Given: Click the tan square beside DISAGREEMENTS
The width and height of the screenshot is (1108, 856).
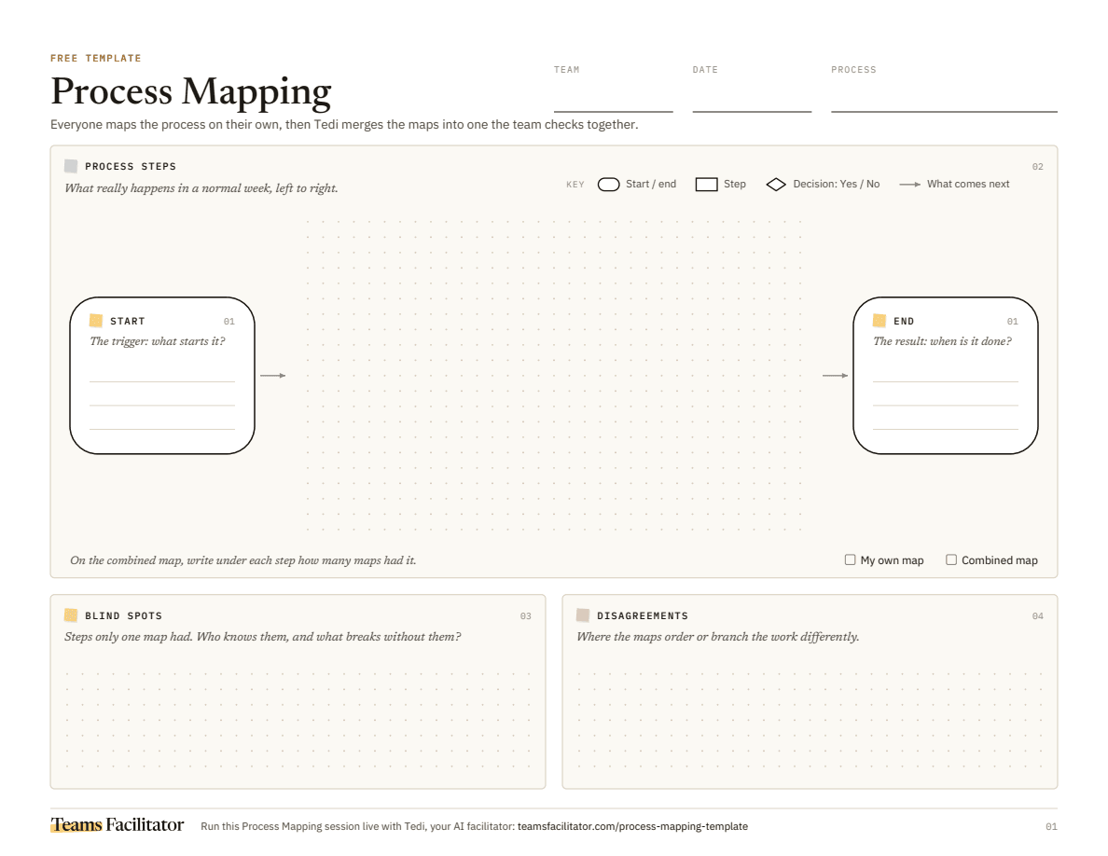Looking at the screenshot, I should (x=583, y=615).
